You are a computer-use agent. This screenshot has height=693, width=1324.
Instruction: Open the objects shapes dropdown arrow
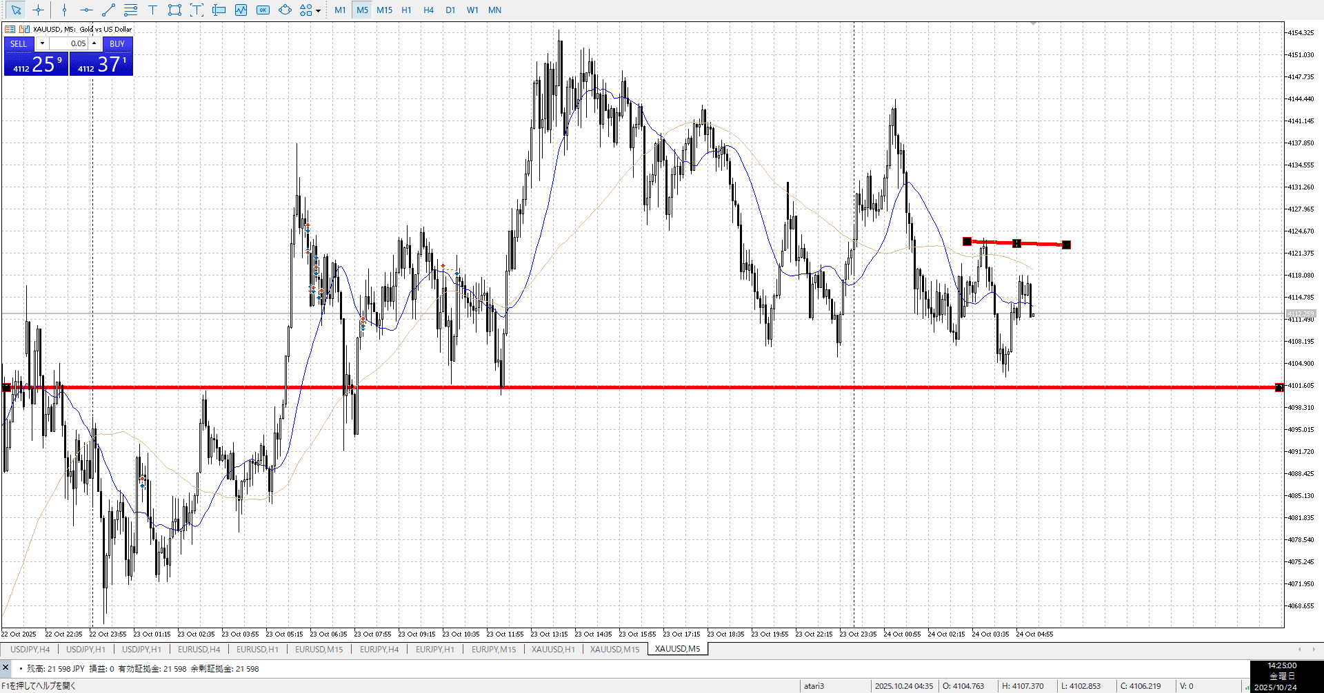318,11
